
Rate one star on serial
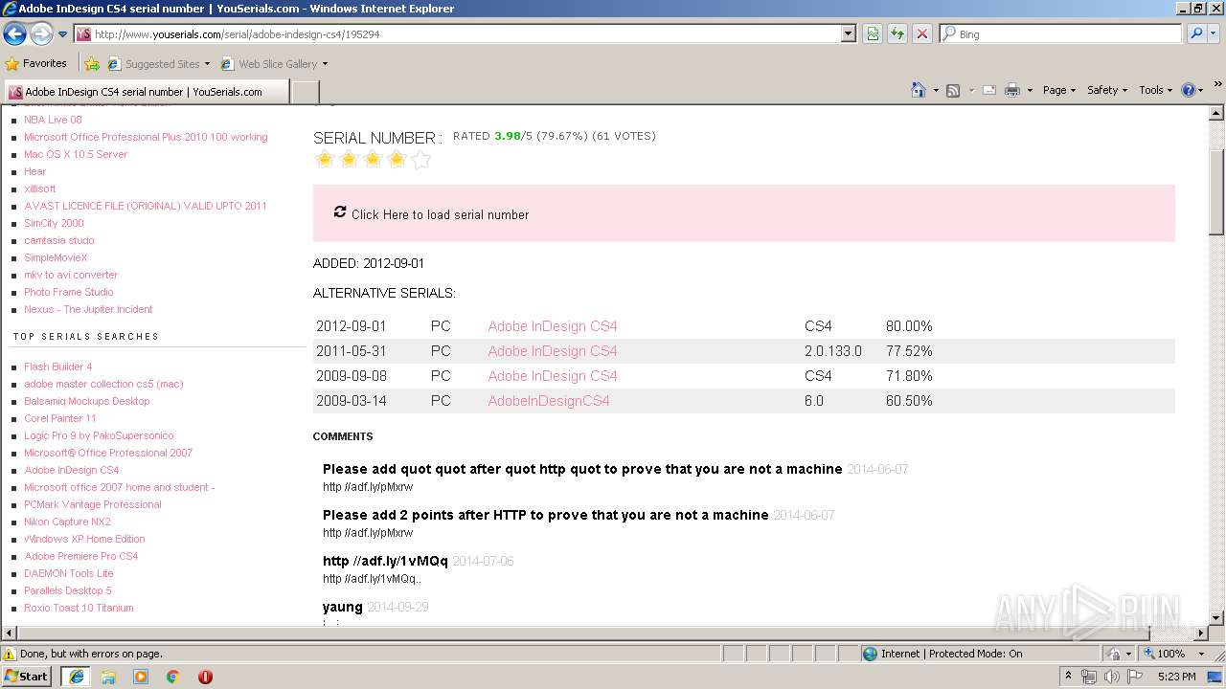coord(325,159)
